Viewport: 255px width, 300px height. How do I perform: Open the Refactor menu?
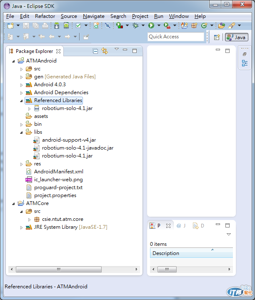point(45,16)
